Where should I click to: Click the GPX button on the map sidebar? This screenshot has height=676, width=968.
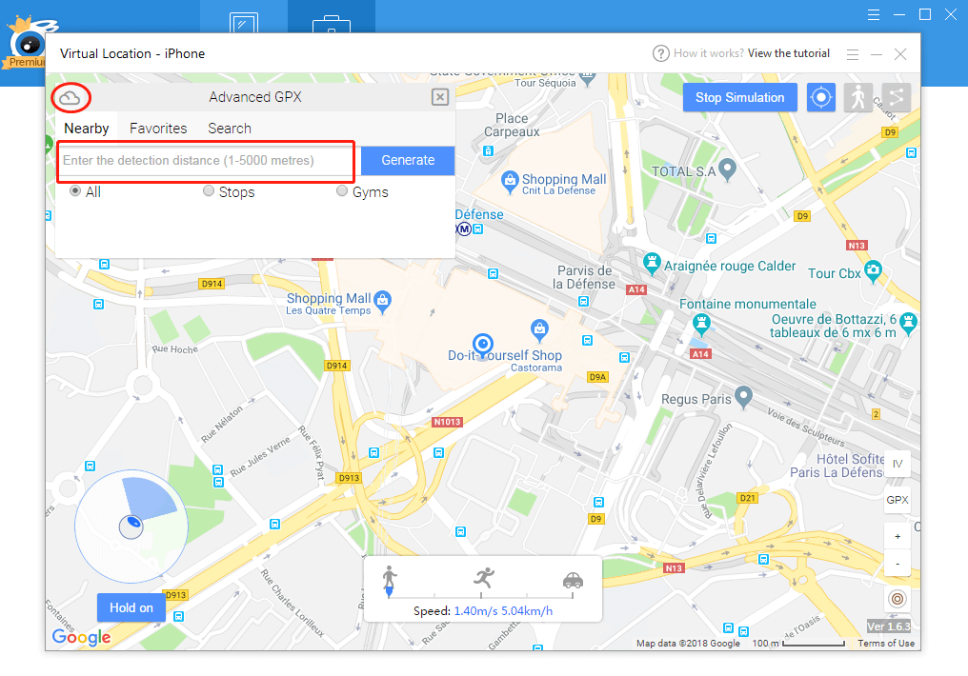tap(897, 500)
